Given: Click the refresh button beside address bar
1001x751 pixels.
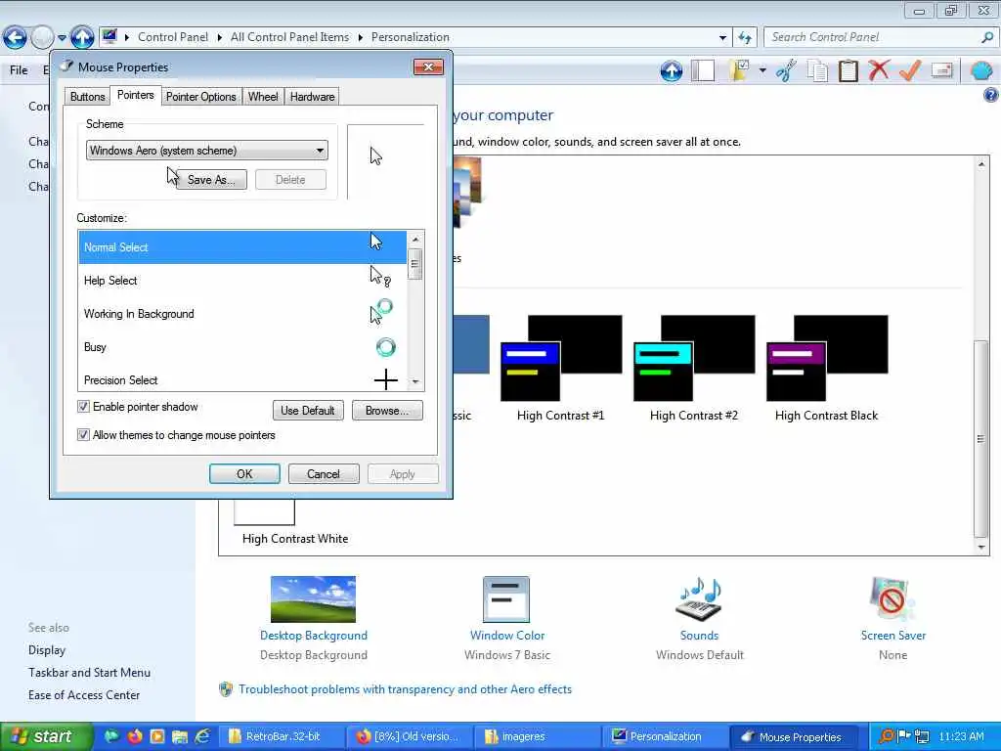Looking at the screenshot, I should tap(744, 38).
